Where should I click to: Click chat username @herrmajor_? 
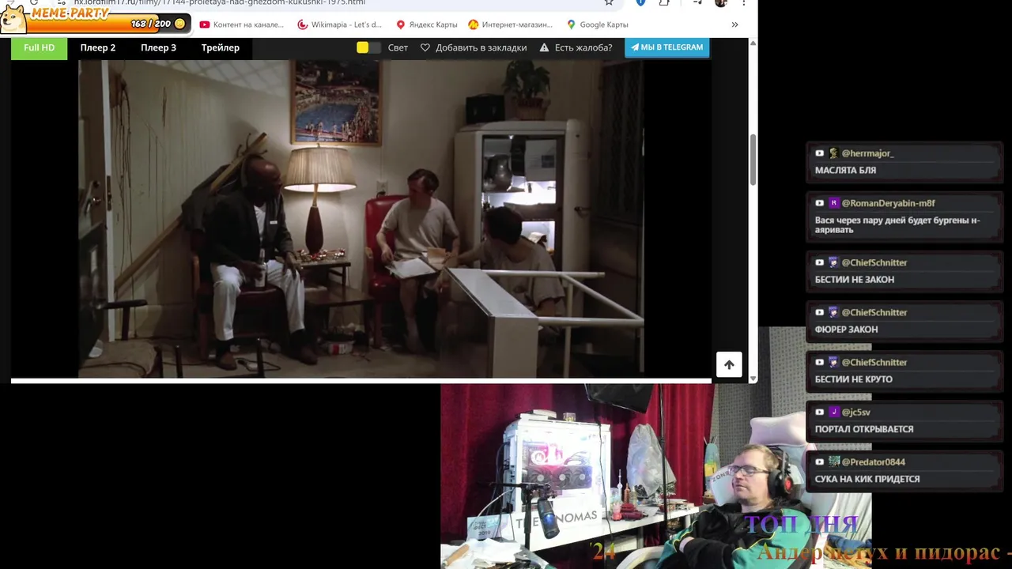pyautogui.click(x=867, y=153)
